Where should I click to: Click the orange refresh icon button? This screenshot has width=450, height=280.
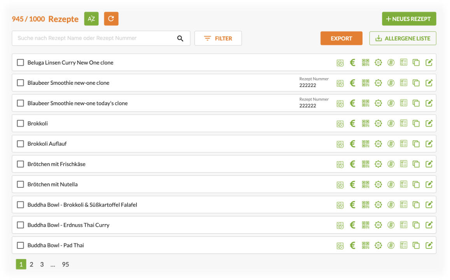(x=111, y=19)
